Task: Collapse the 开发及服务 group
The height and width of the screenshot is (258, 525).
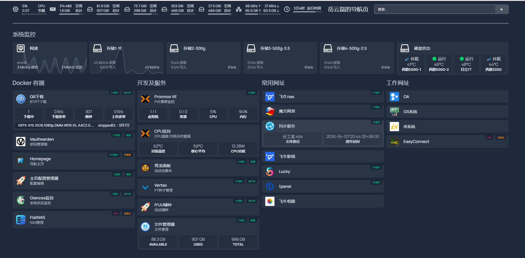Action: [x=151, y=83]
